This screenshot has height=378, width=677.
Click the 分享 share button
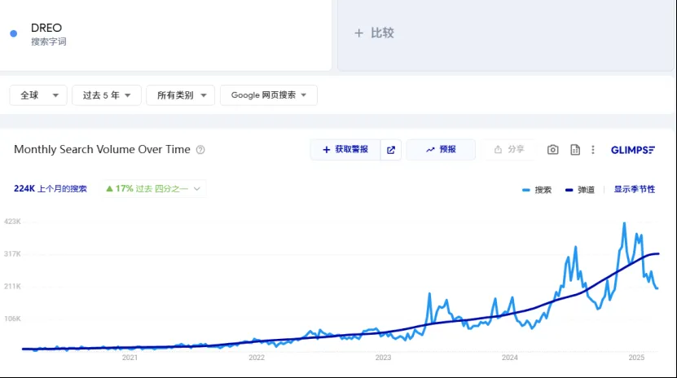[509, 150]
